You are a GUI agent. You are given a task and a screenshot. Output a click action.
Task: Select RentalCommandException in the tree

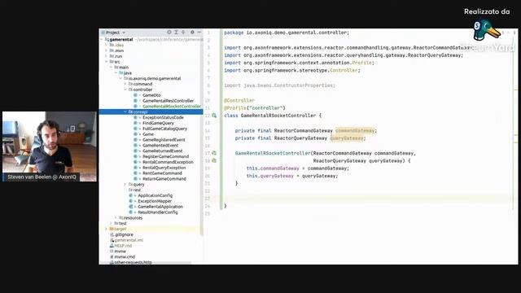(x=168, y=162)
